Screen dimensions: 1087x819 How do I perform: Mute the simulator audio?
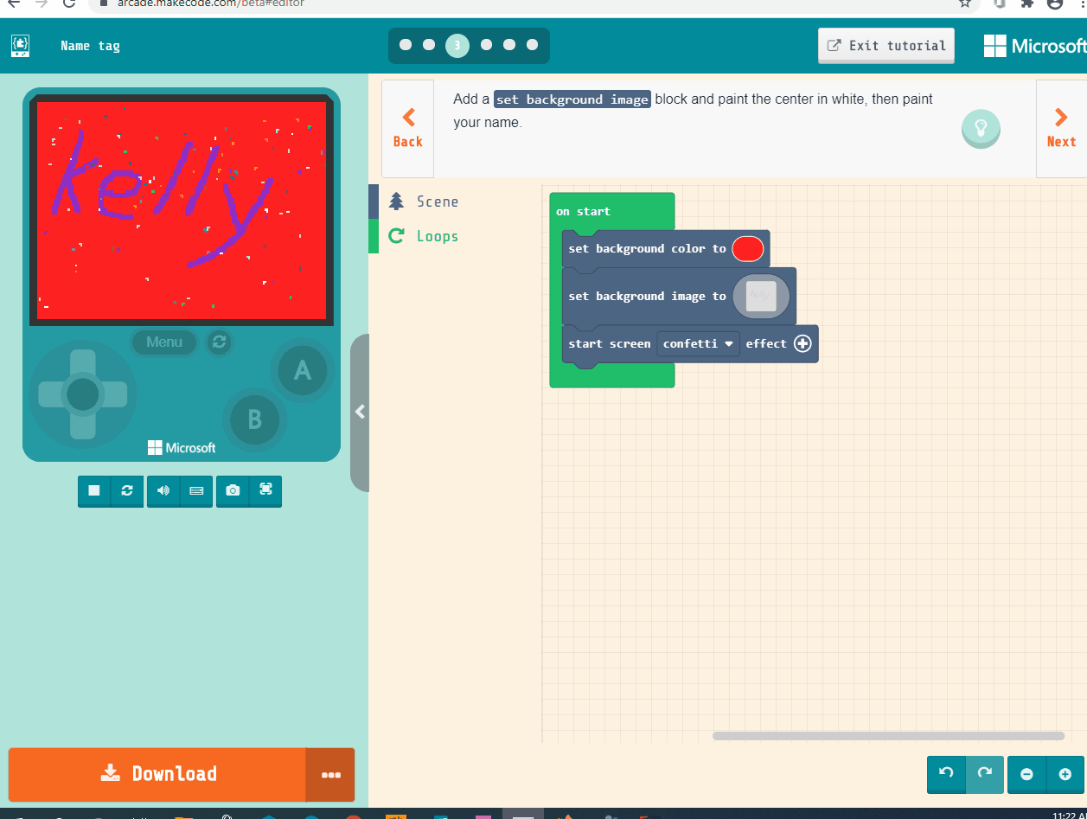coord(163,490)
